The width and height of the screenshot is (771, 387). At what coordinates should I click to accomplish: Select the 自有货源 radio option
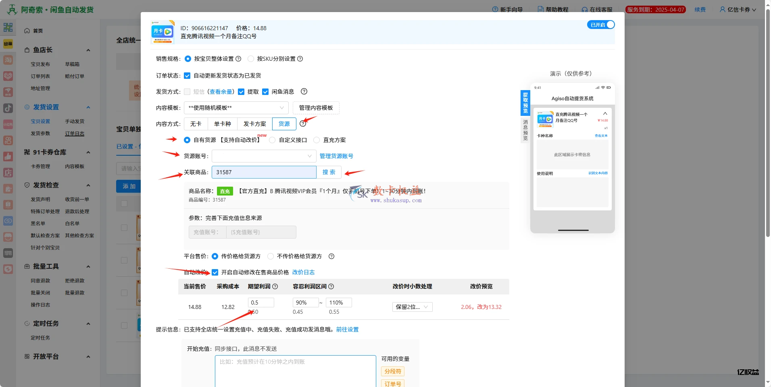pos(187,140)
